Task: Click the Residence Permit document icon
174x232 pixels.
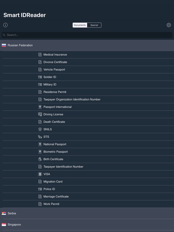Action: 40,92
